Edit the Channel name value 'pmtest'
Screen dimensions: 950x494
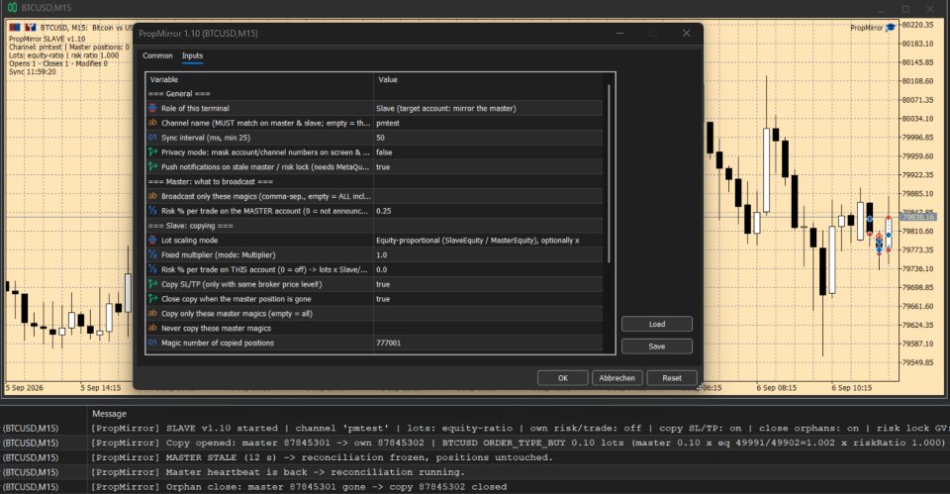(488, 123)
